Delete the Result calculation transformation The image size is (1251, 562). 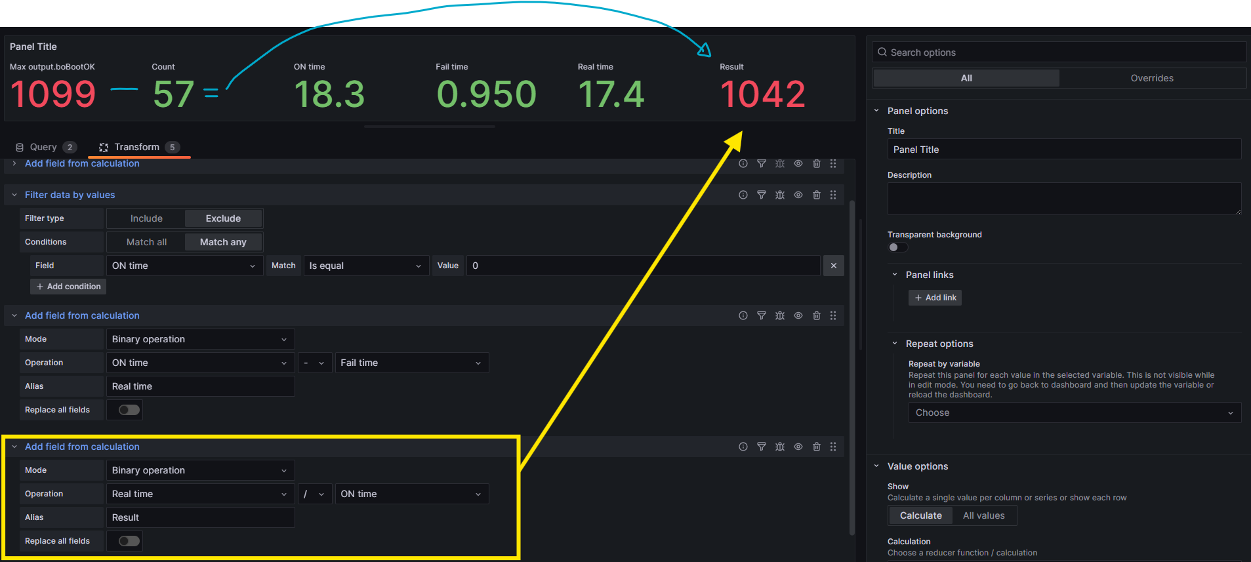[x=817, y=447]
